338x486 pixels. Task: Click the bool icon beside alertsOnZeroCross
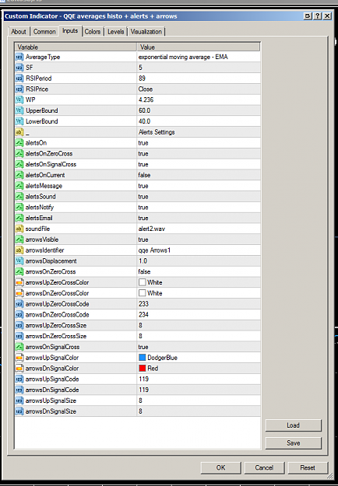[19, 154]
